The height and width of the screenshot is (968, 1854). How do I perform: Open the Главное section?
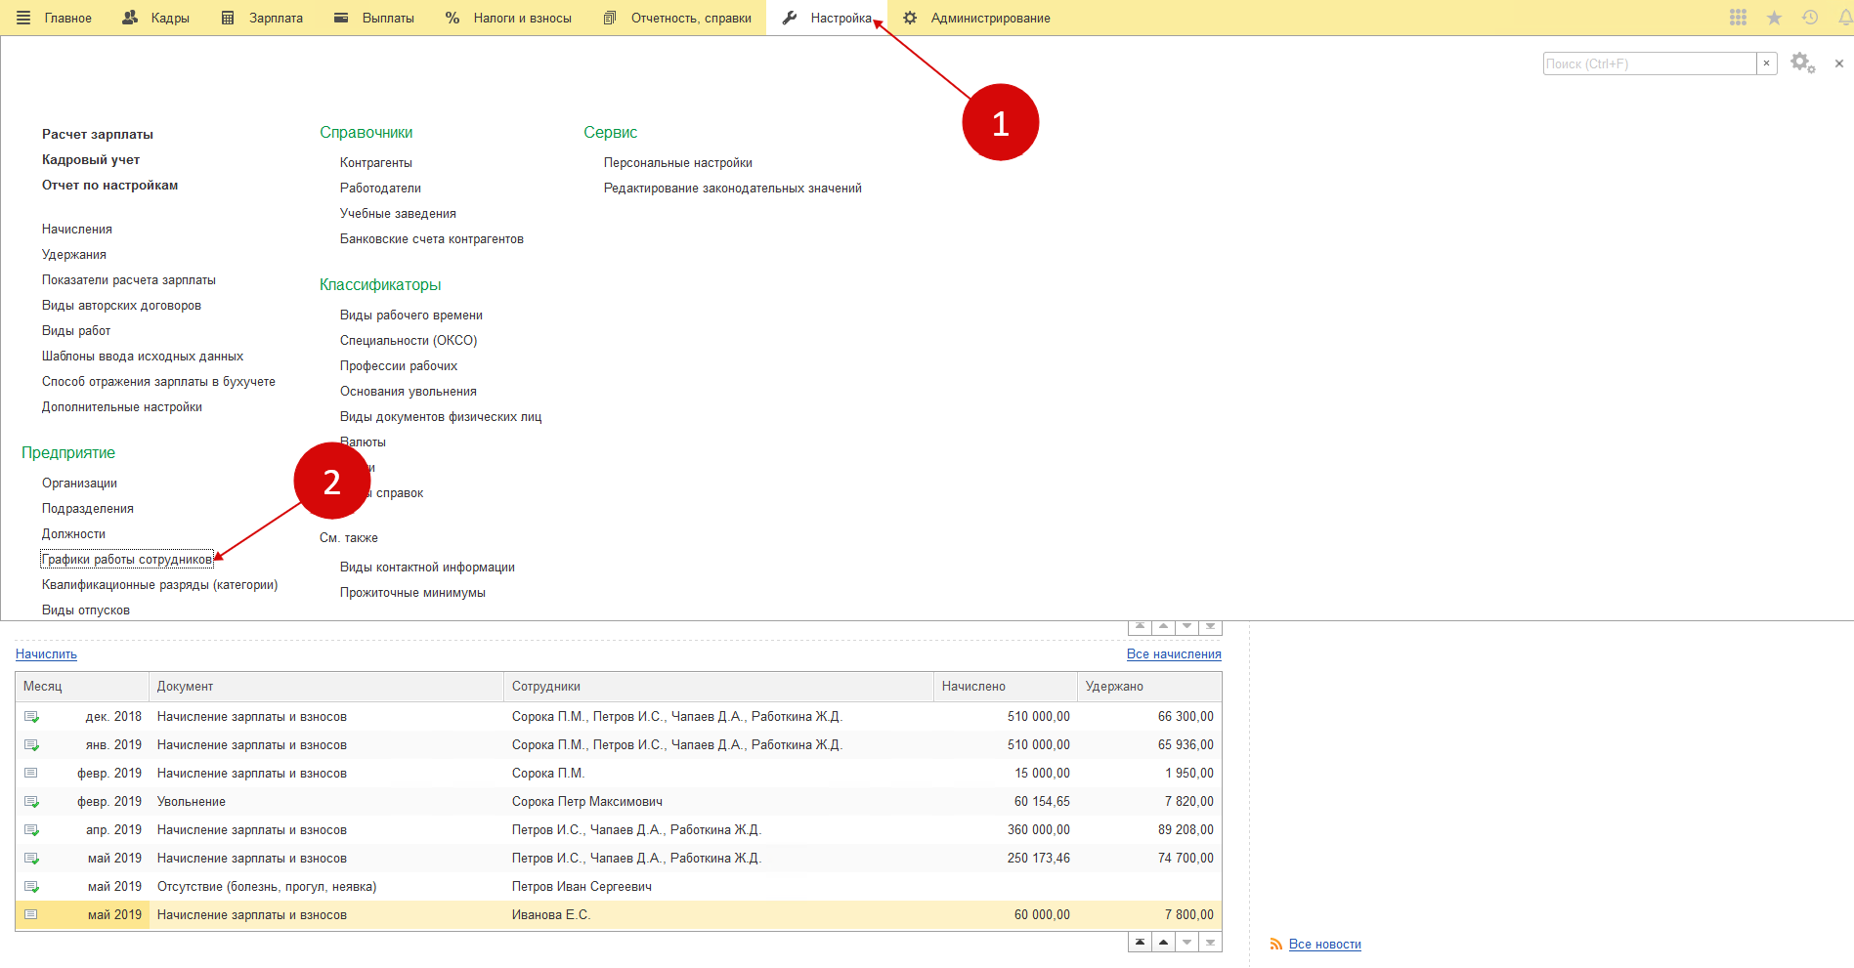click(67, 18)
